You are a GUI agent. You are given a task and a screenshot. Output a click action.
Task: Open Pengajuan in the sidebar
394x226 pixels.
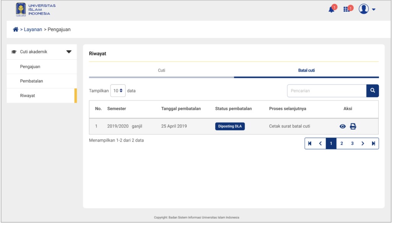pyautogui.click(x=30, y=67)
